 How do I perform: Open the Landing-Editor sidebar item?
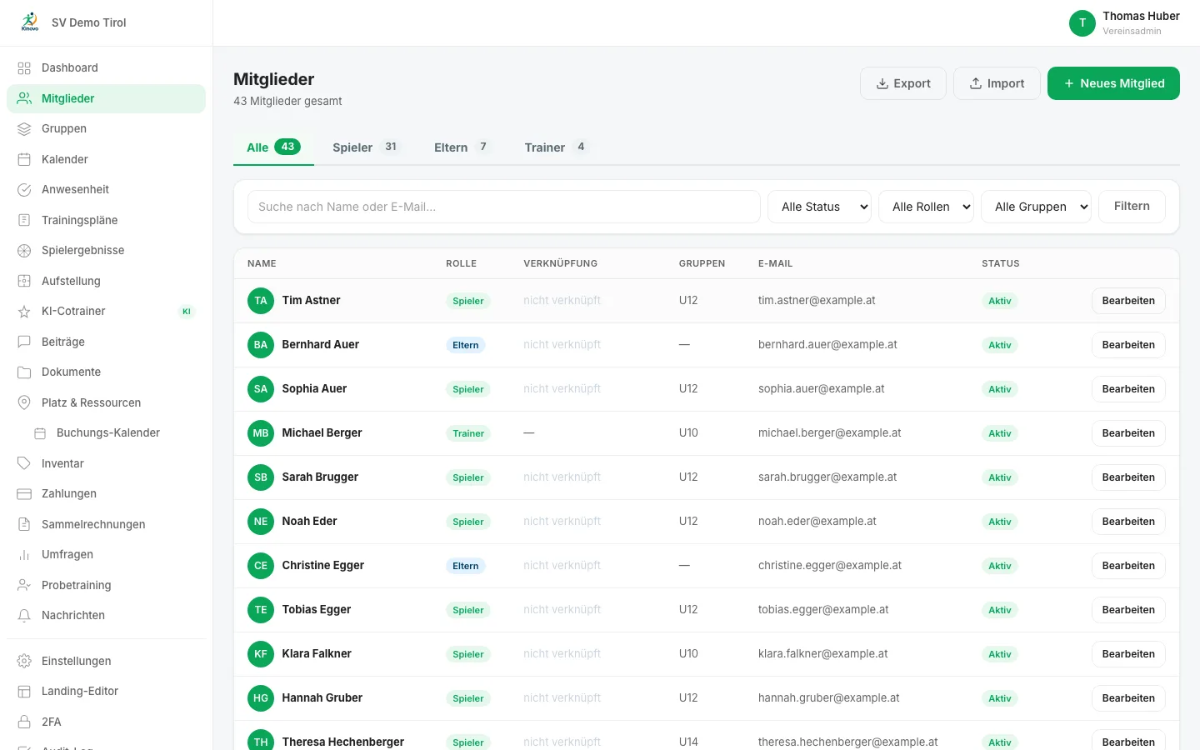click(x=106, y=692)
